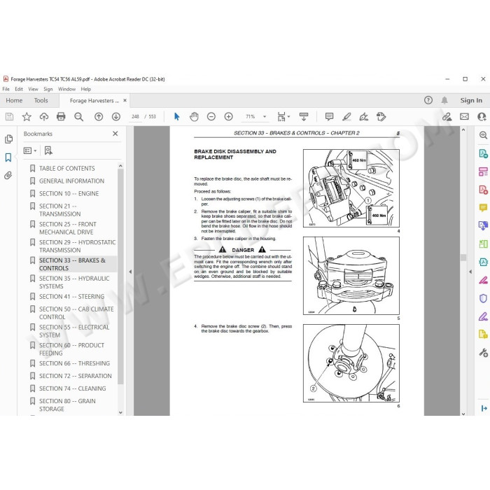
Task: Zoom out with minus icon
Action: click(211, 117)
